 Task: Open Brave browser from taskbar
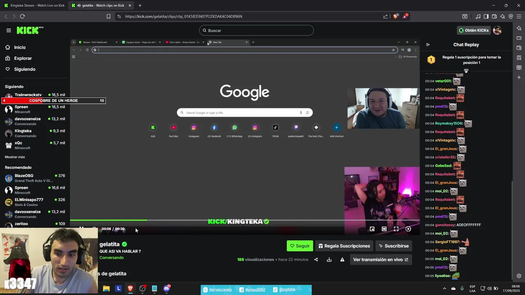130,288
